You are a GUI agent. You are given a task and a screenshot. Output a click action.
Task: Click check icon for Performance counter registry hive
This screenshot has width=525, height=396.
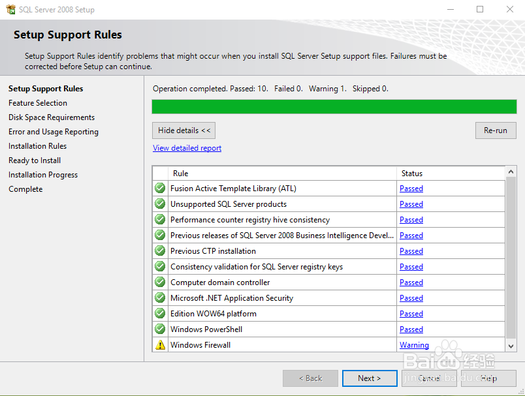point(160,219)
